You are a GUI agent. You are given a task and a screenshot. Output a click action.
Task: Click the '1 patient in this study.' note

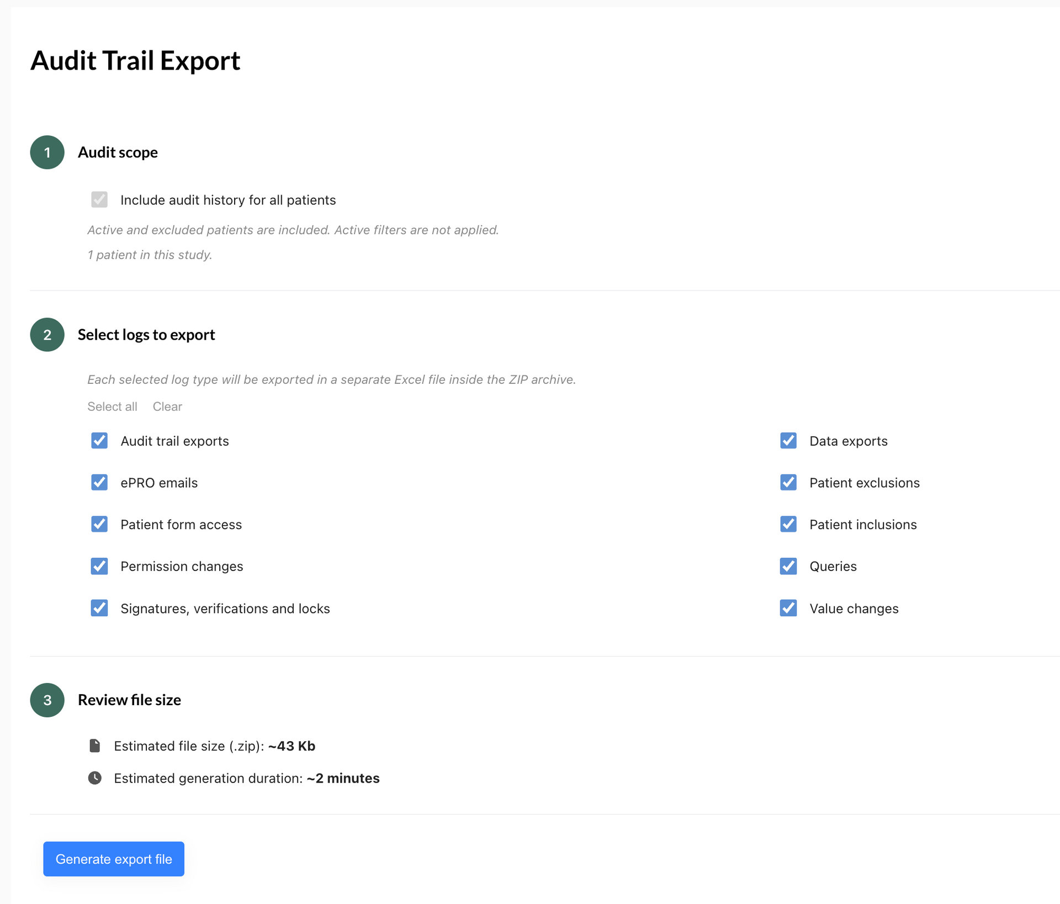(150, 255)
